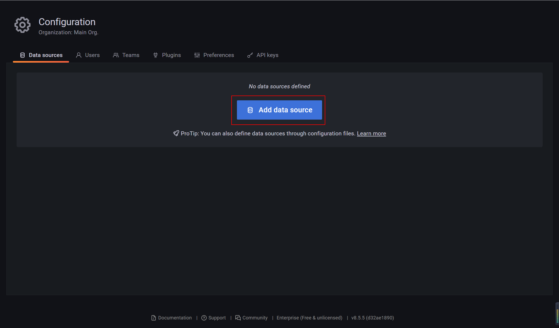The image size is (559, 328).
Task: Select the Preferences tab
Action: (x=214, y=55)
